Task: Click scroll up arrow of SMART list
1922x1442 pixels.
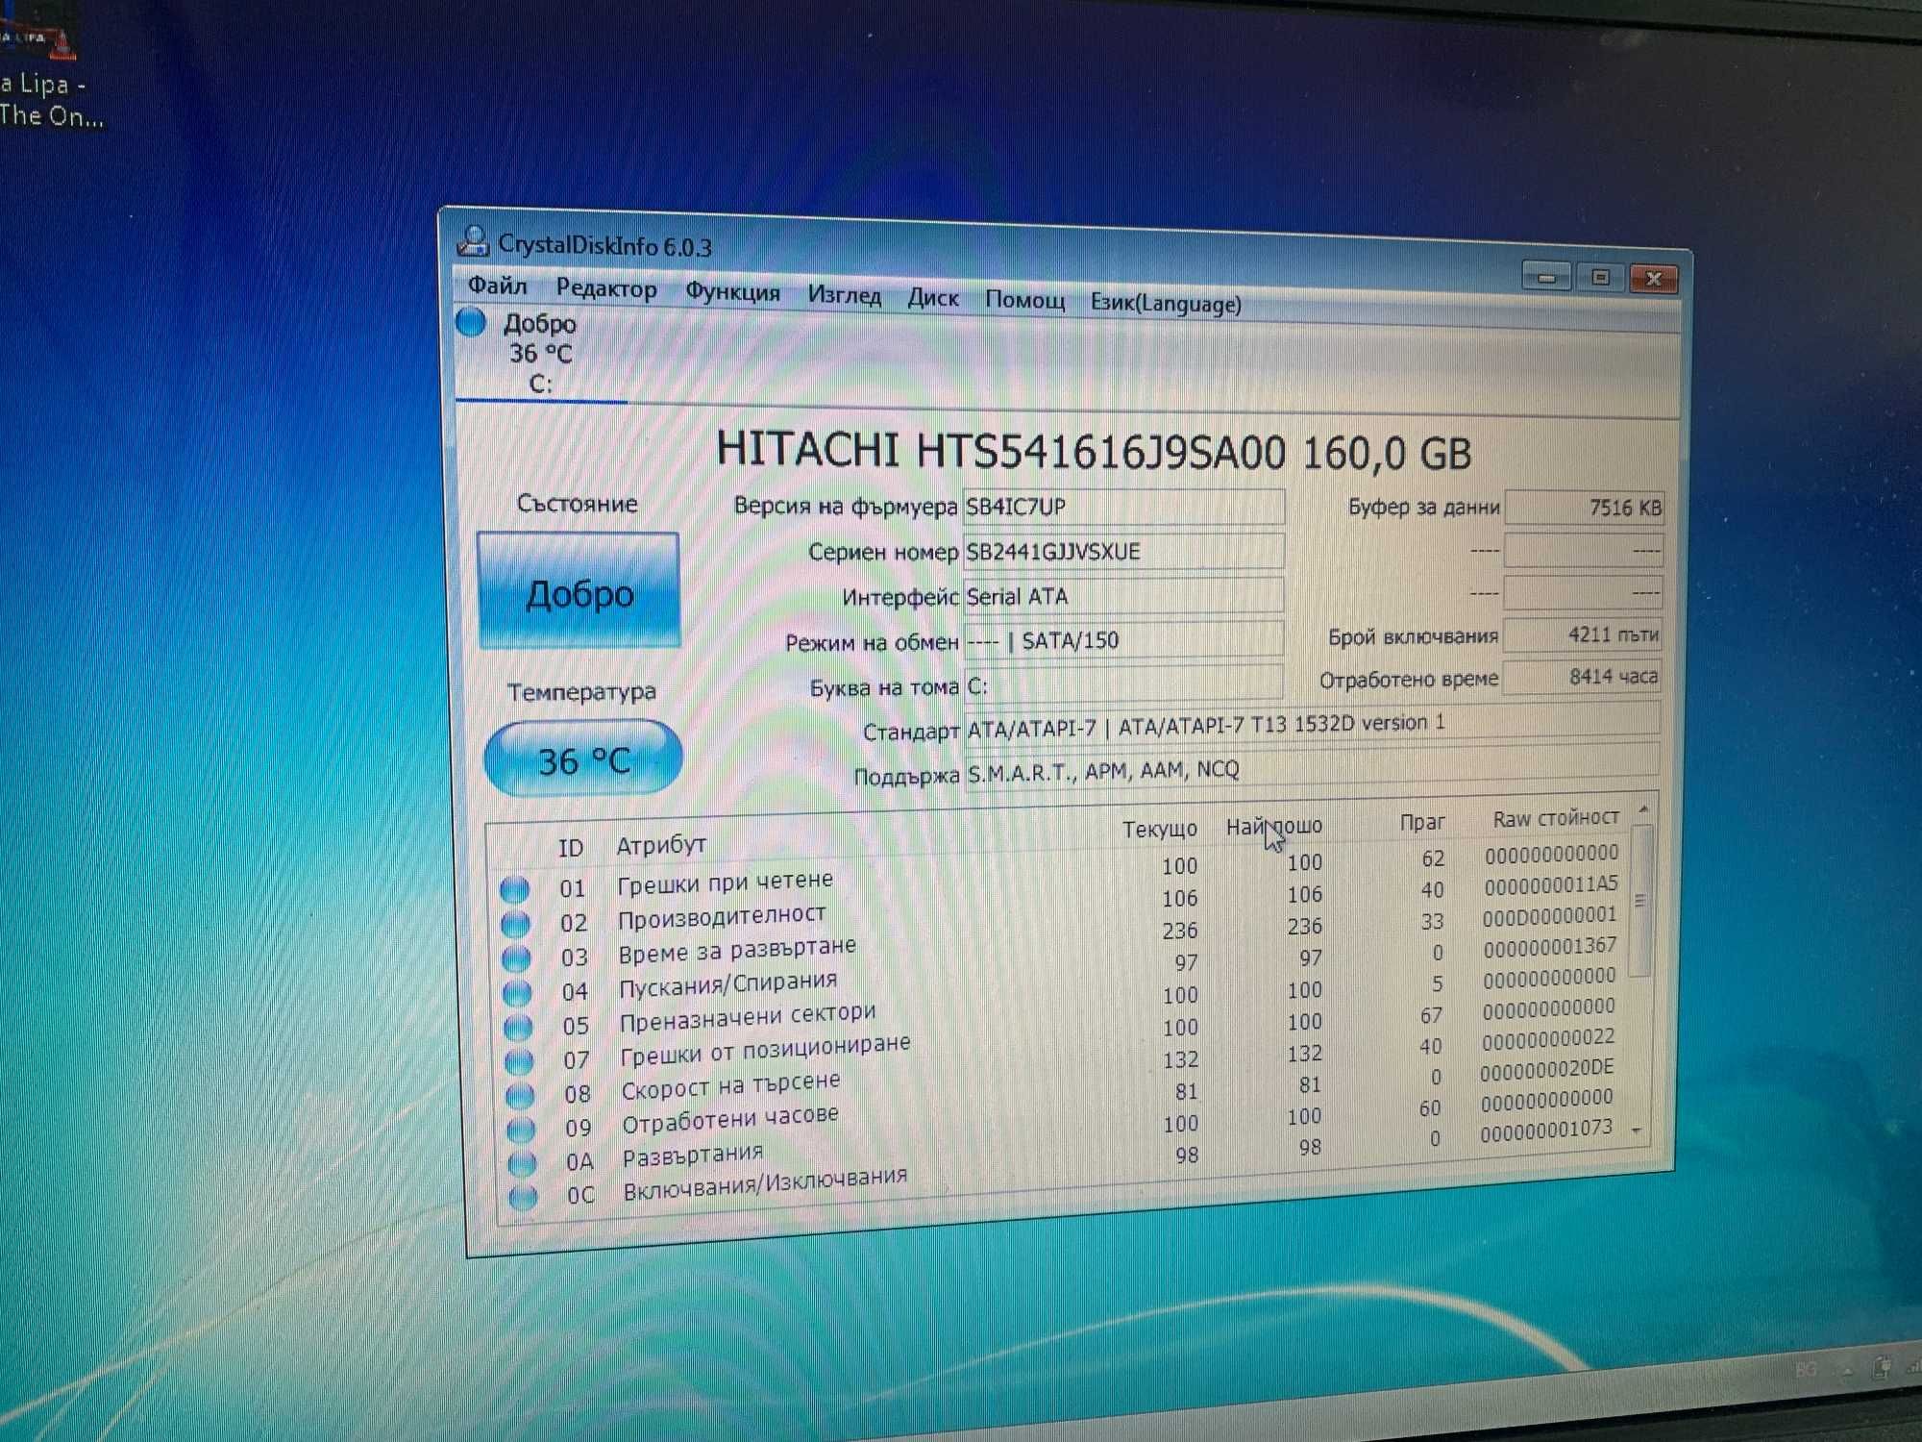Action: point(1643,809)
